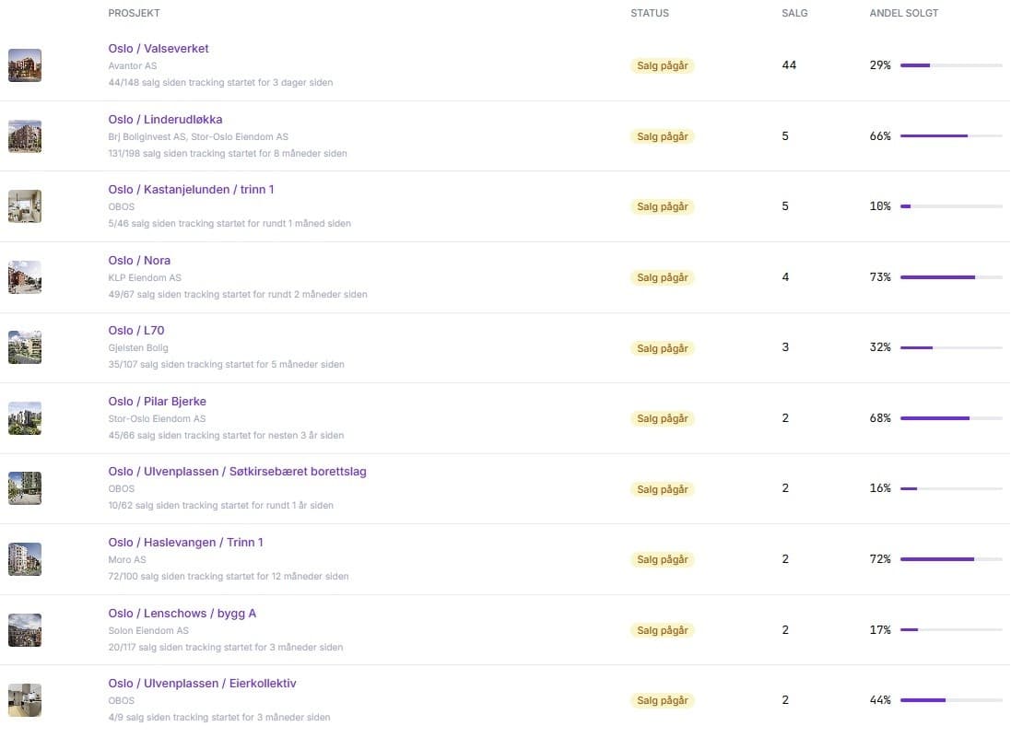Click the Linderudløkka project thumbnail image
This screenshot has height=738, width=1011.
pos(25,136)
